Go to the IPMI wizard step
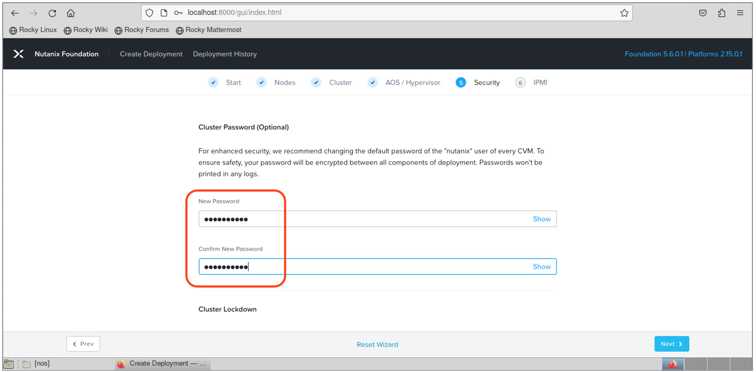Viewport: 756px width, 372px height. [540, 83]
